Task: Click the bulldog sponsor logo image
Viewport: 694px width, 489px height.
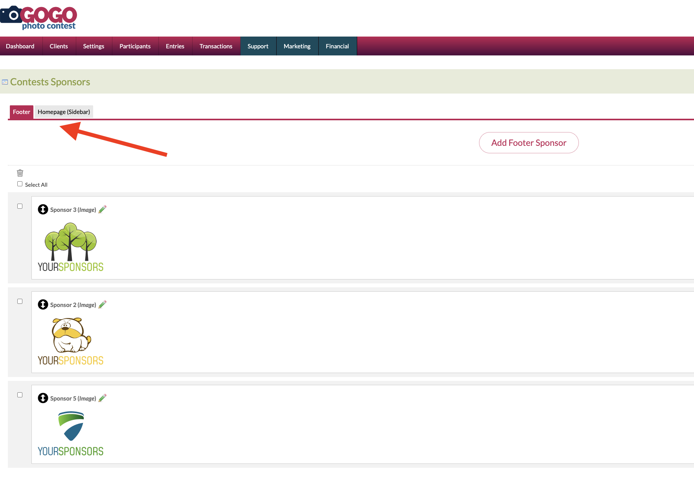Action: (70, 341)
